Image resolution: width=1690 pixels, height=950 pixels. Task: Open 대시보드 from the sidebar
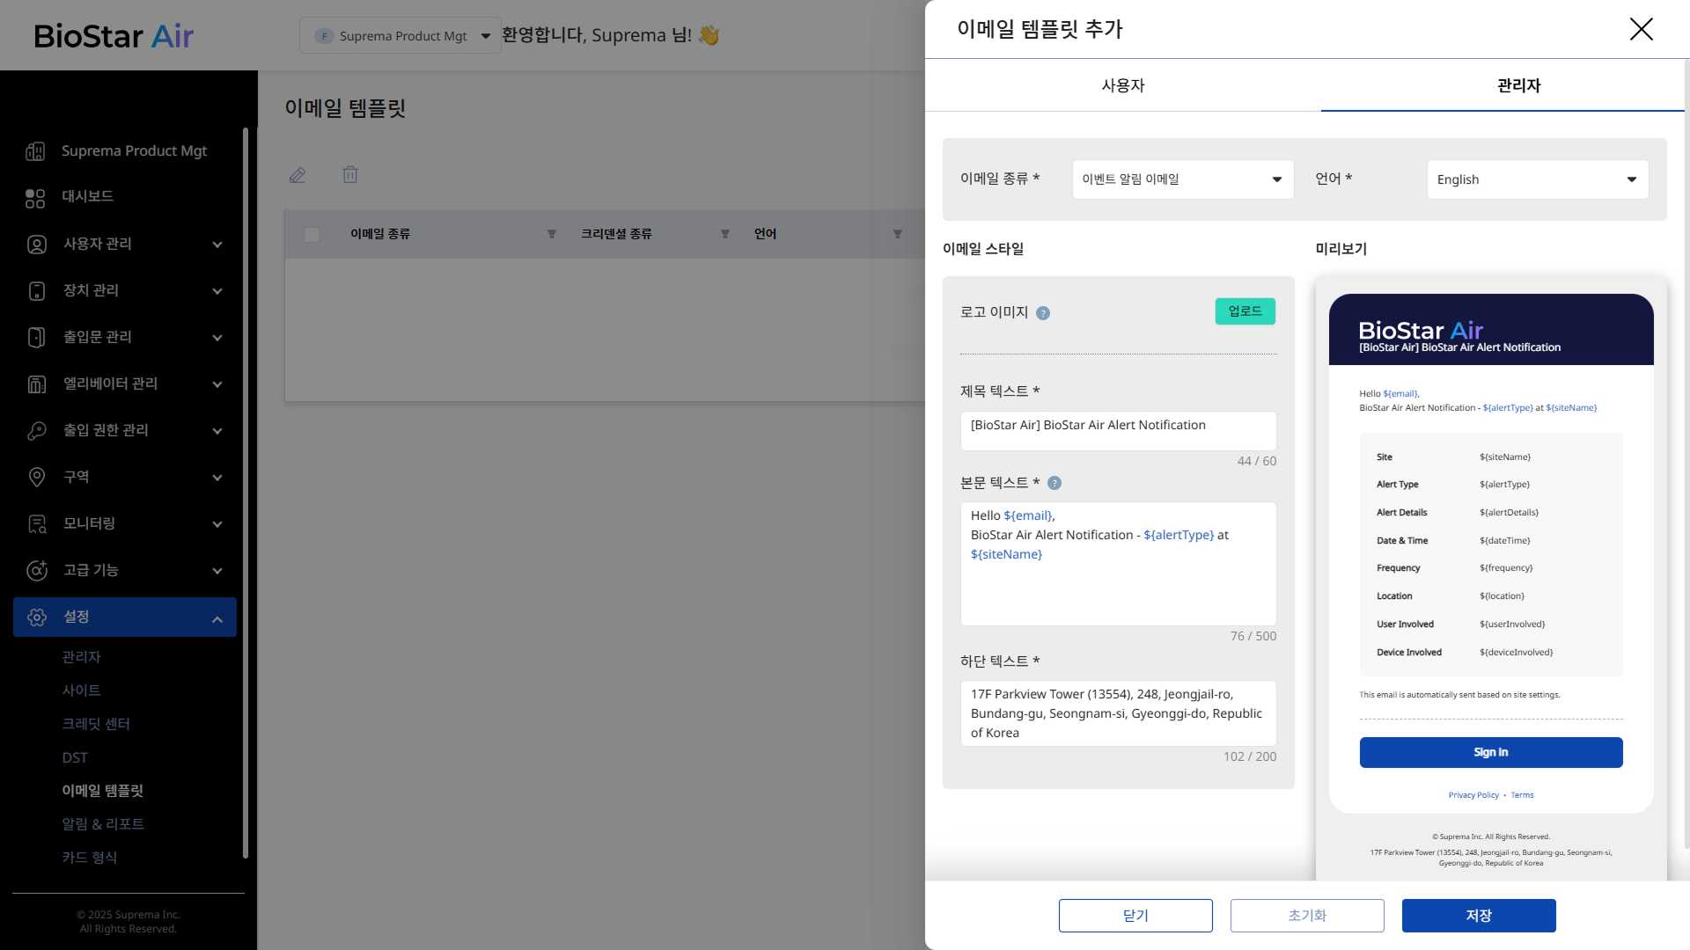tap(87, 196)
